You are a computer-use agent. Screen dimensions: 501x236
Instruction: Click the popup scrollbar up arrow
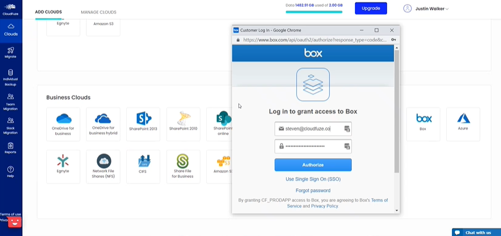[x=397, y=48]
